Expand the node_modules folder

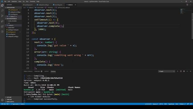(13, 21)
